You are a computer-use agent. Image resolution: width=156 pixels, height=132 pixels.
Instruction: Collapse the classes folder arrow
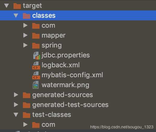point(16,16)
